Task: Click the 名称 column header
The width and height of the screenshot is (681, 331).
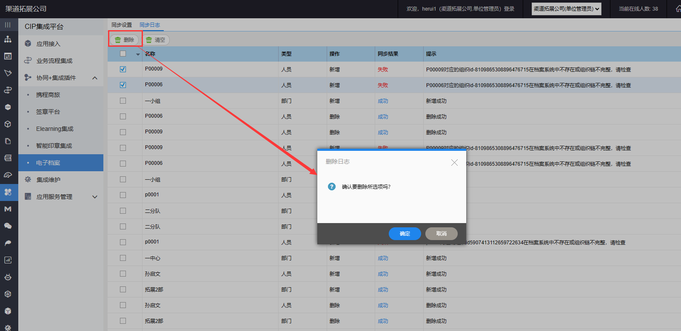Action: coord(150,54)
